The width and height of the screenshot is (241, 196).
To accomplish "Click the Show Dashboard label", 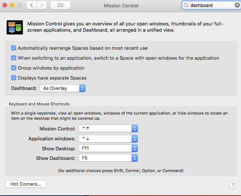I will 56,158.
